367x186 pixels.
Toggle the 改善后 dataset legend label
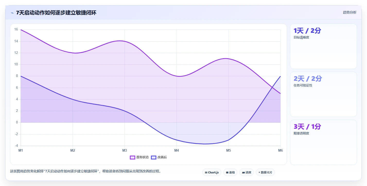(162, 157)
